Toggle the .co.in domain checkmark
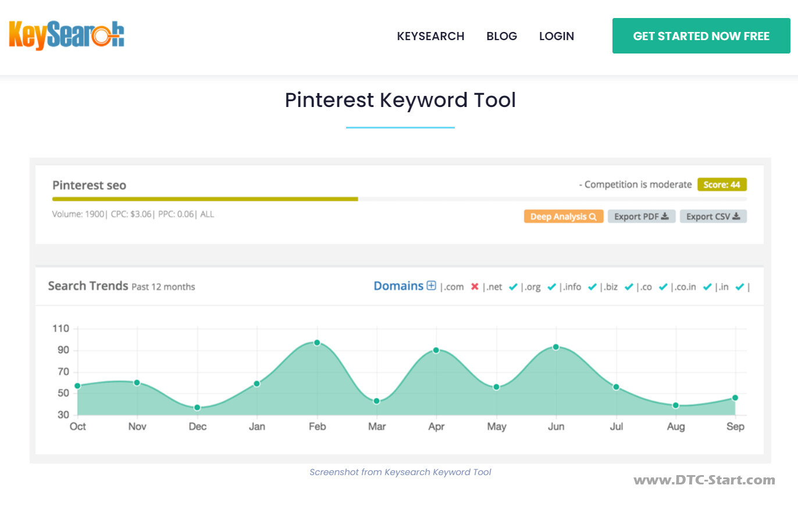 pyautogui.click(x=707, y=287)
